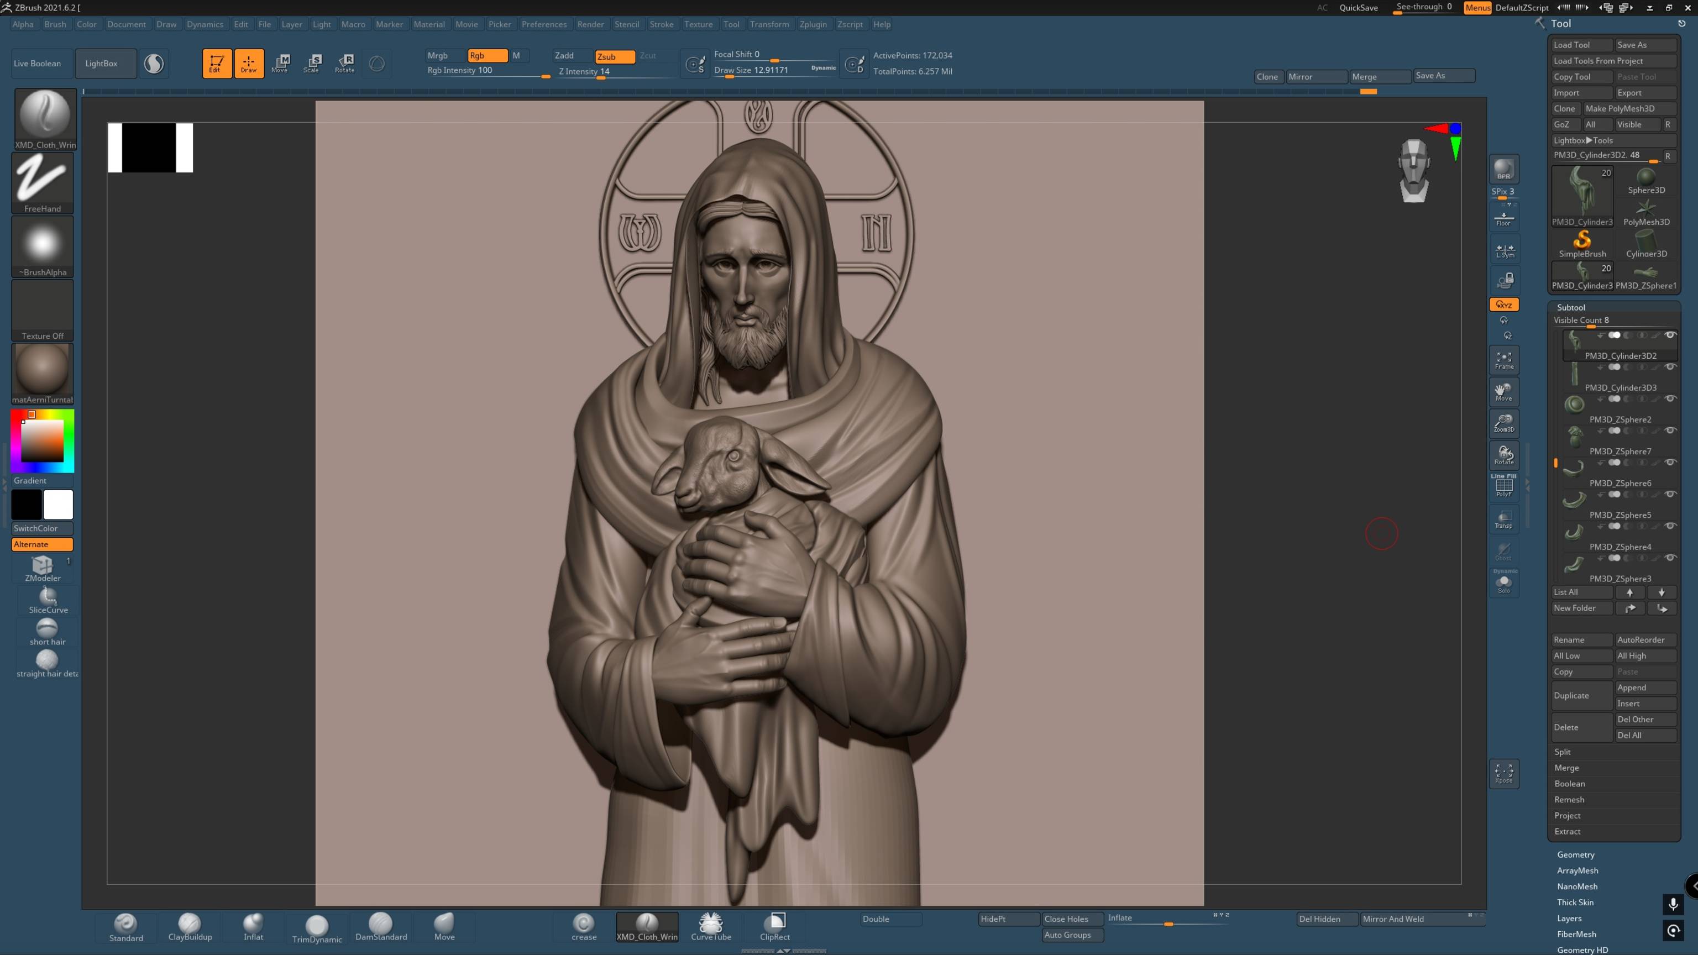1698x955 pixels.
Task: Expand the Geometry section
Action: (1575, 855)
